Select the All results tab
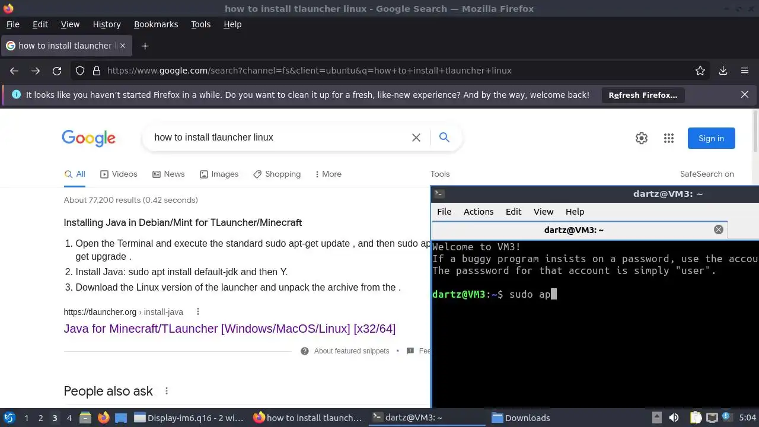 [75, 174]
